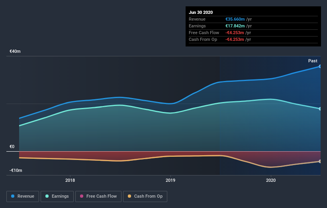Click the 2018 x-axis label
The height and width of the screenshot is (208, 327).
point(70,180)
